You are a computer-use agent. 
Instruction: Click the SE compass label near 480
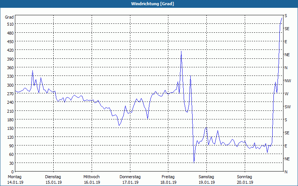[287, 29]
